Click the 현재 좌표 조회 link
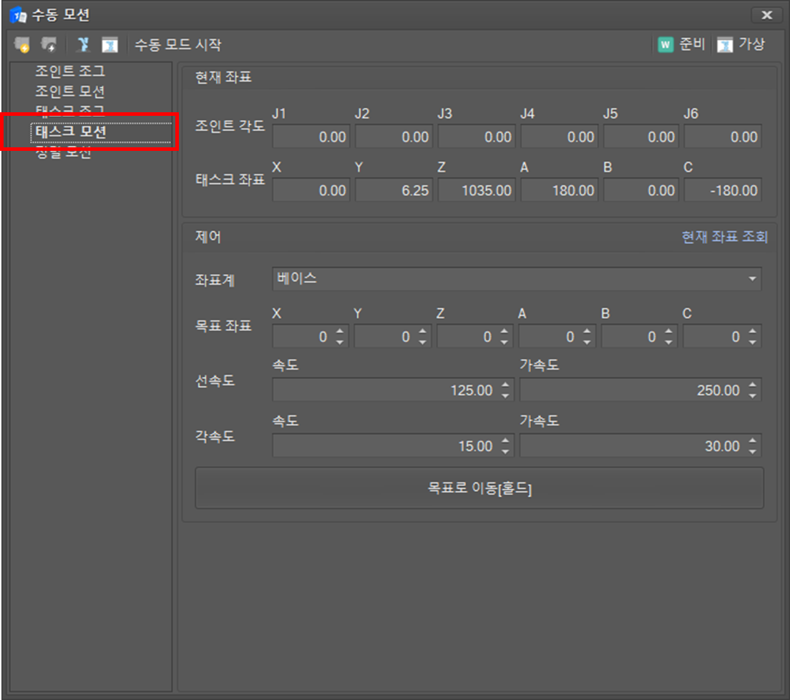Screen dimensions: 790x700 click(x=724, y=237)
